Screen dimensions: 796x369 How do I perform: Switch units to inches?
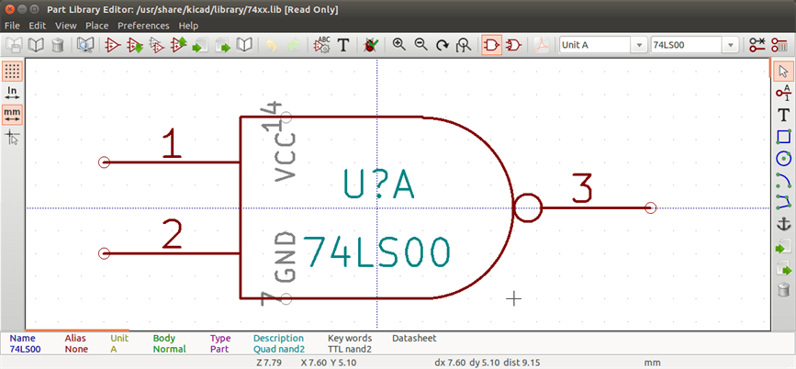tap(12, 93)
